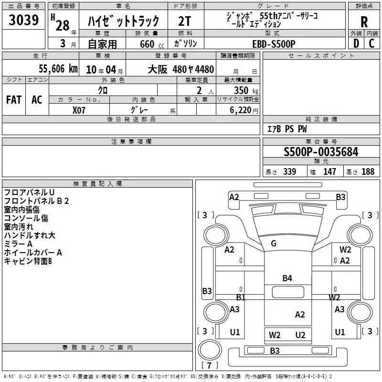Select the interior color グレー
382x382 pixels.
[x=139, y=110]
